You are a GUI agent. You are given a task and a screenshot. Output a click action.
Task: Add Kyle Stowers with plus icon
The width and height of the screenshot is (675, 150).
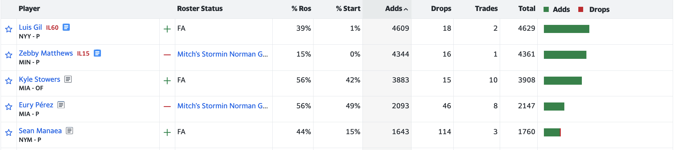coord(167,81)
